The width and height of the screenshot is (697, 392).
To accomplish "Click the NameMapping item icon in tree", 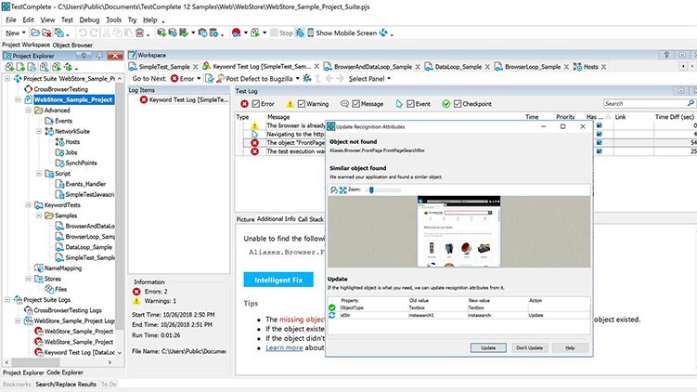I will coord(39,268).
